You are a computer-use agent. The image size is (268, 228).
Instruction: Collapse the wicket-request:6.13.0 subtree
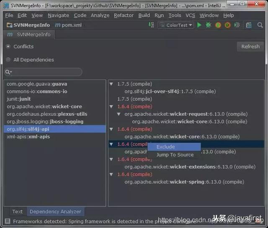[119, 114]
